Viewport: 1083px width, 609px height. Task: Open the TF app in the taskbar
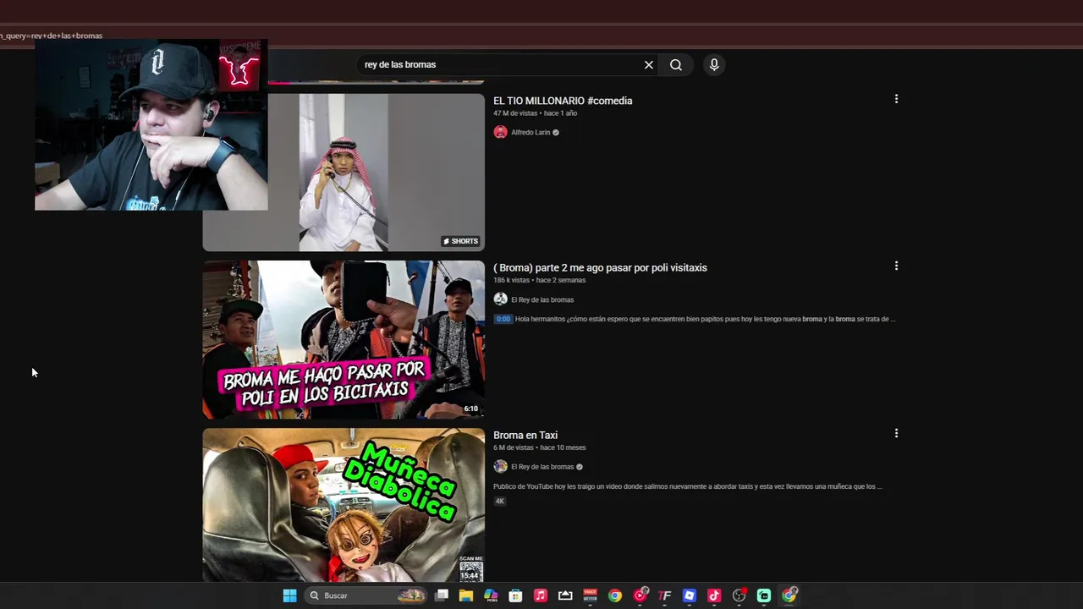coord(665,595)
